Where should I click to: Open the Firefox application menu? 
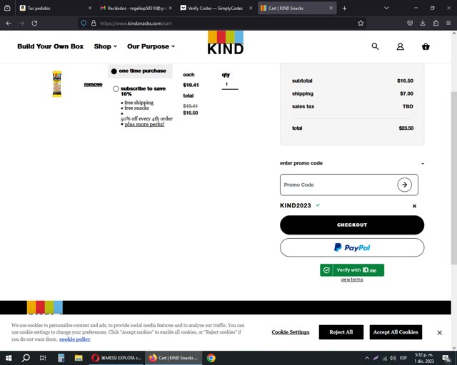pos(448,24)
